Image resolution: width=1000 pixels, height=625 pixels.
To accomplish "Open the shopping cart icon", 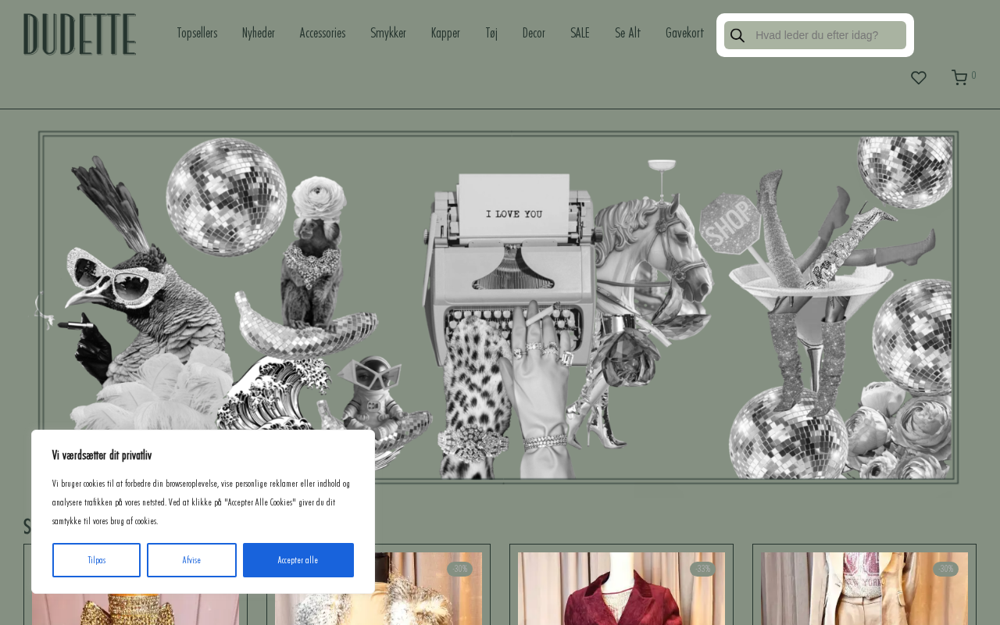I will pyautogui.click(x=960, y=77).
